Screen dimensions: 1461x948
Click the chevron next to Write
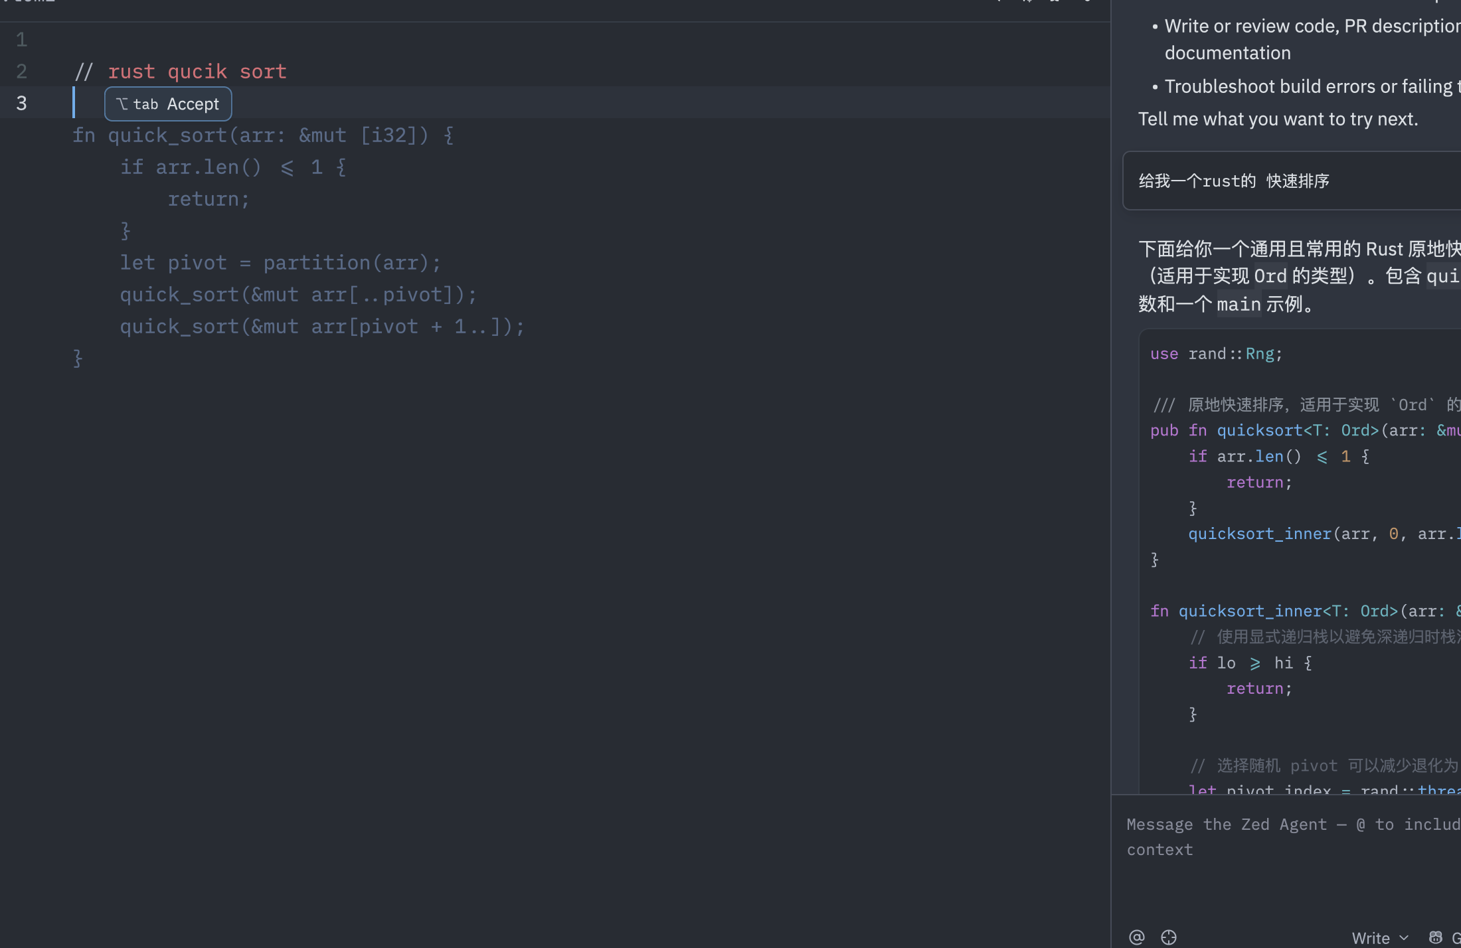point(1404,937)
